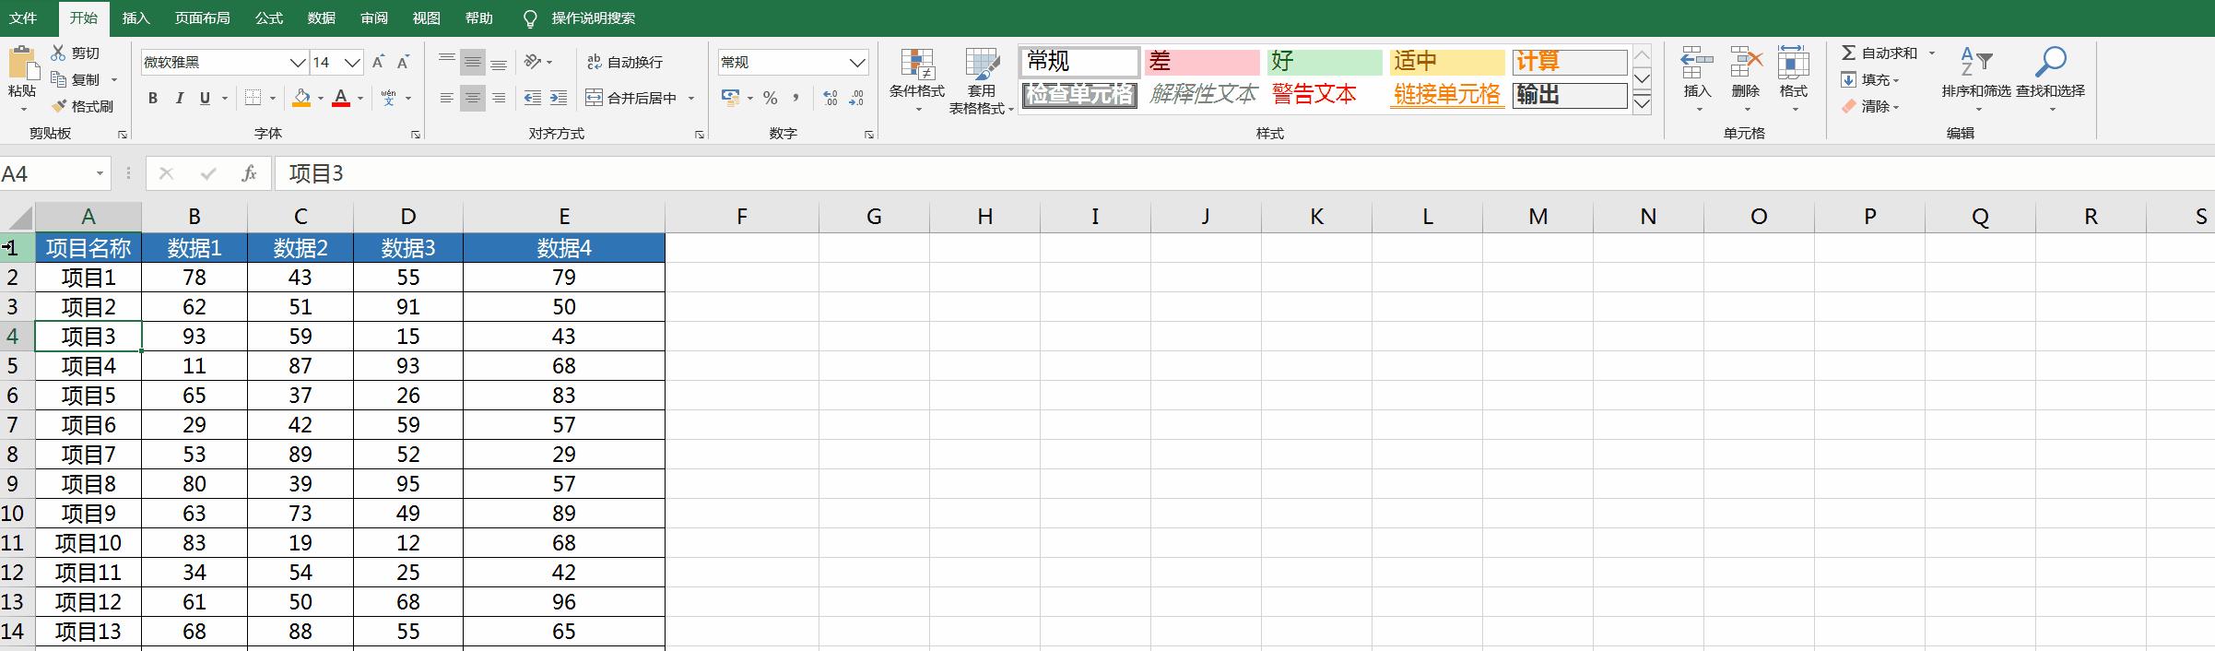The height and width of the screenshot is (651, 2215).
Task: Click the Paste clipboard icon
Action: [22, 64]
